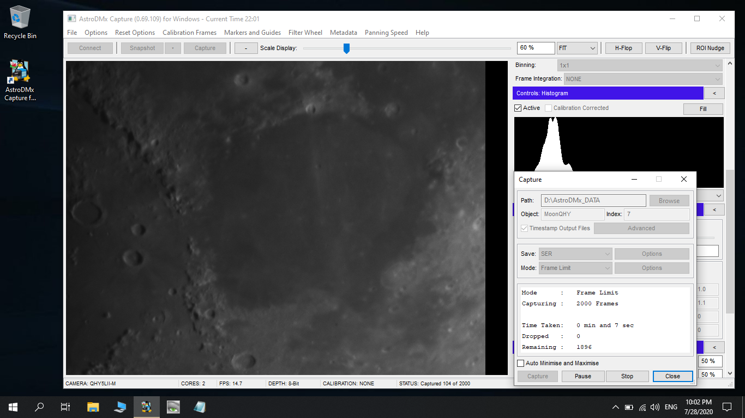Click the ENG language indicator
Image resolution: width=745 pixels, height=418 pixels.
(671, 407)
